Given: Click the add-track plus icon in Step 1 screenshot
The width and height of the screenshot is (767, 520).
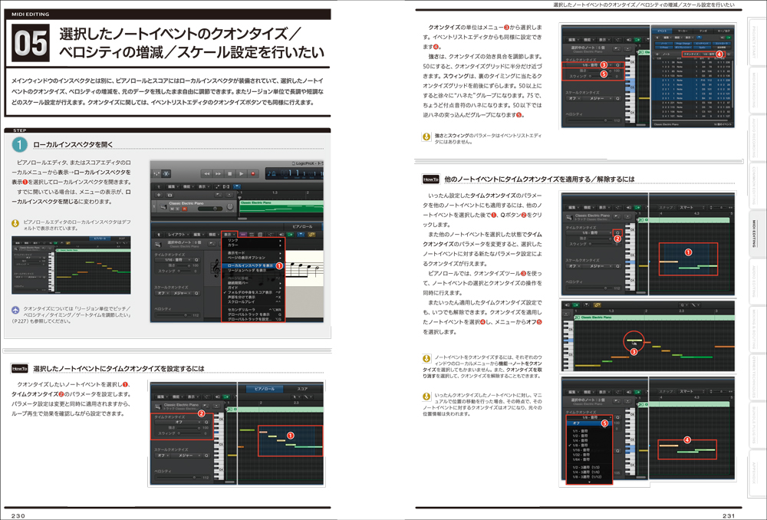Looking at the screenshot, I should click(x=159, y=195).
